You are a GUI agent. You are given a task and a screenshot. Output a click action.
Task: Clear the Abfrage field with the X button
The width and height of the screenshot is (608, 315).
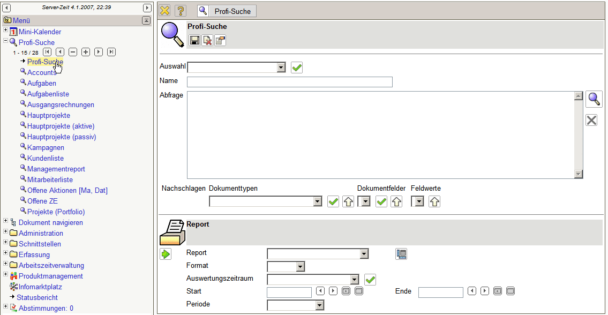(x=591, y=120)
